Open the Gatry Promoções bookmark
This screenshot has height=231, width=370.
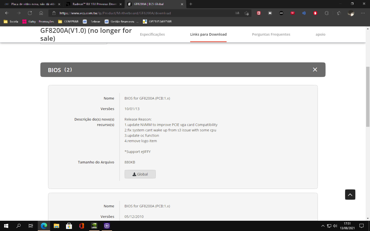click(x=38, y=22)
